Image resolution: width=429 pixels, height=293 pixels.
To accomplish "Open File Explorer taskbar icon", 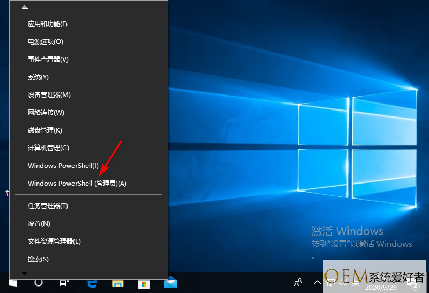I will [x=117, y=282].
